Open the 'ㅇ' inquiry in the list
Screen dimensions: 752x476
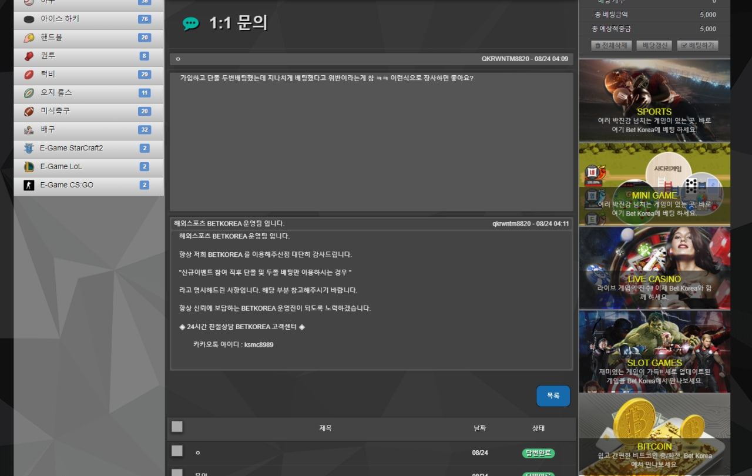tap(197, 452)
